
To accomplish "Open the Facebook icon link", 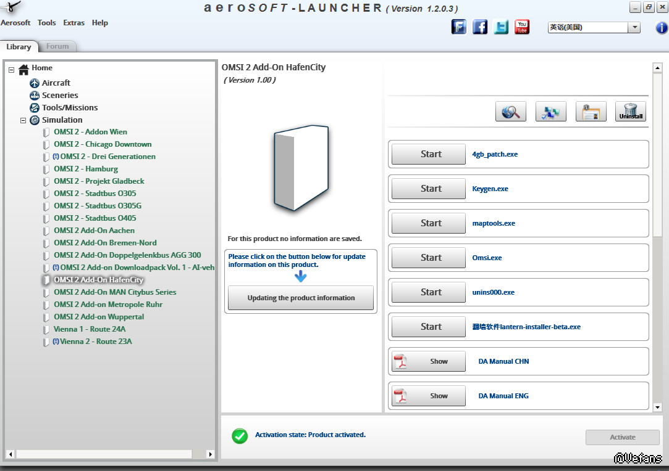I will click(x=480, y=27).
